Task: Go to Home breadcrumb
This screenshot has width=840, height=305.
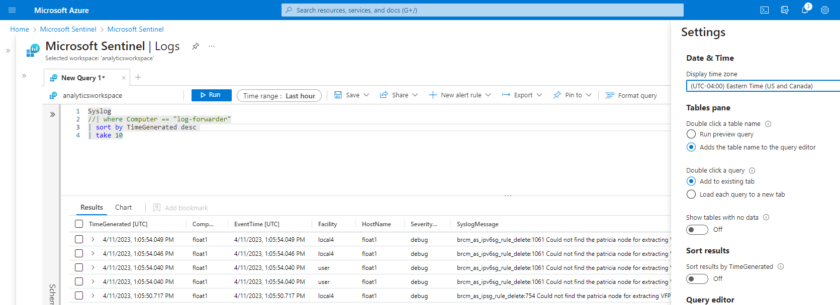Action: (x=20, y=30)
